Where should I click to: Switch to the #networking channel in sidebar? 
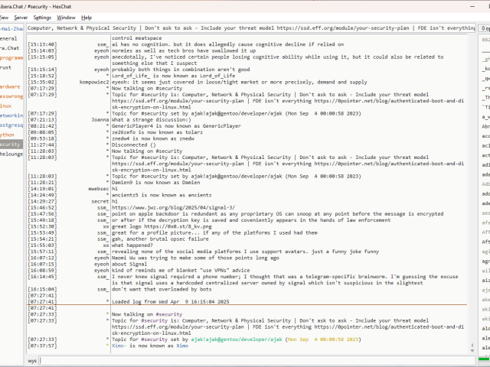tap(11, 115)
